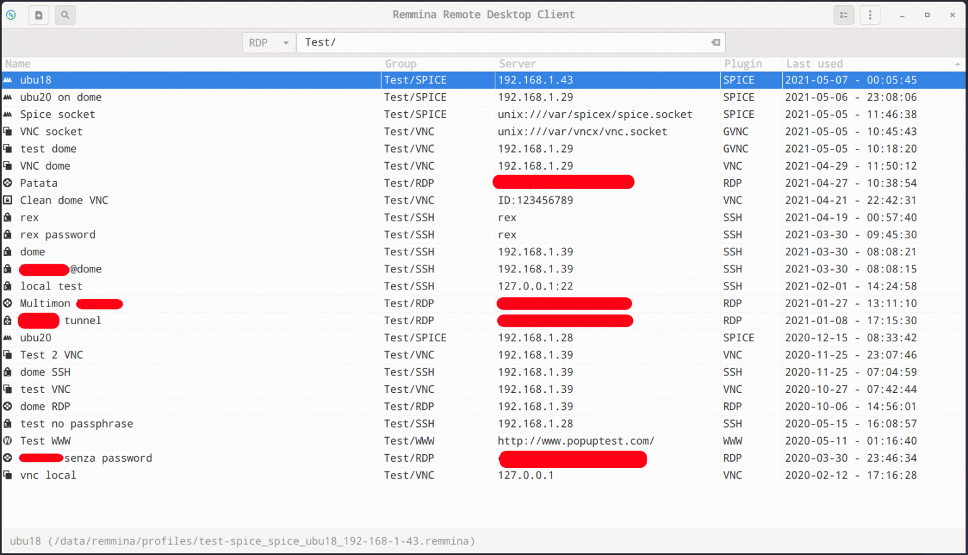
Task: Toggle the list view mode button
Action: (843, 15)
